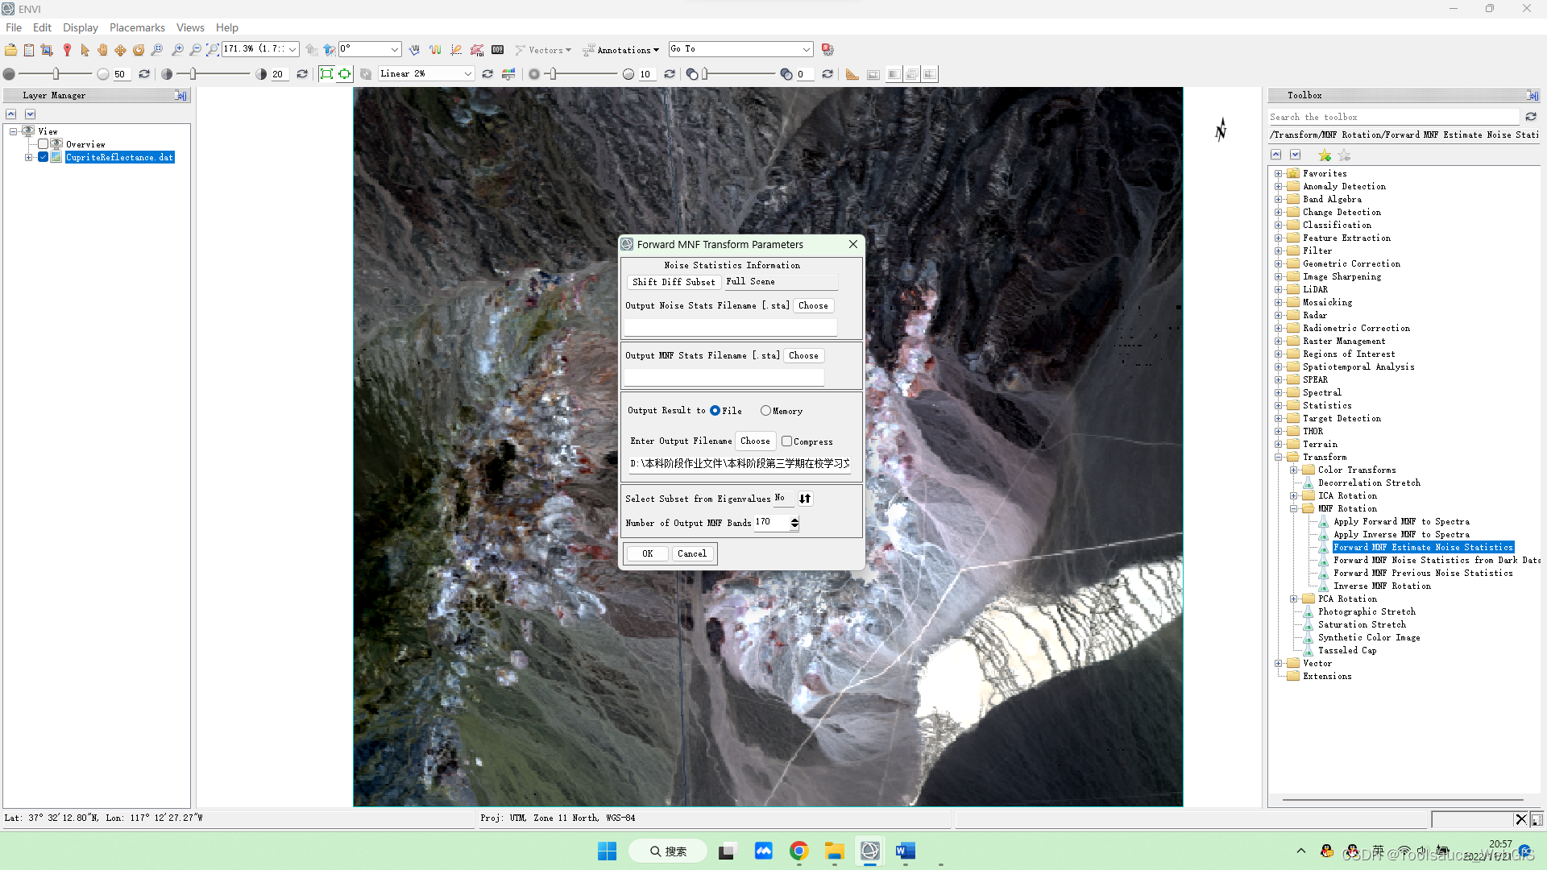1547x870 pixels.
Task: Uncheck CupriteReflectance.dat layer visibility
Action: (x=44, y=157)
